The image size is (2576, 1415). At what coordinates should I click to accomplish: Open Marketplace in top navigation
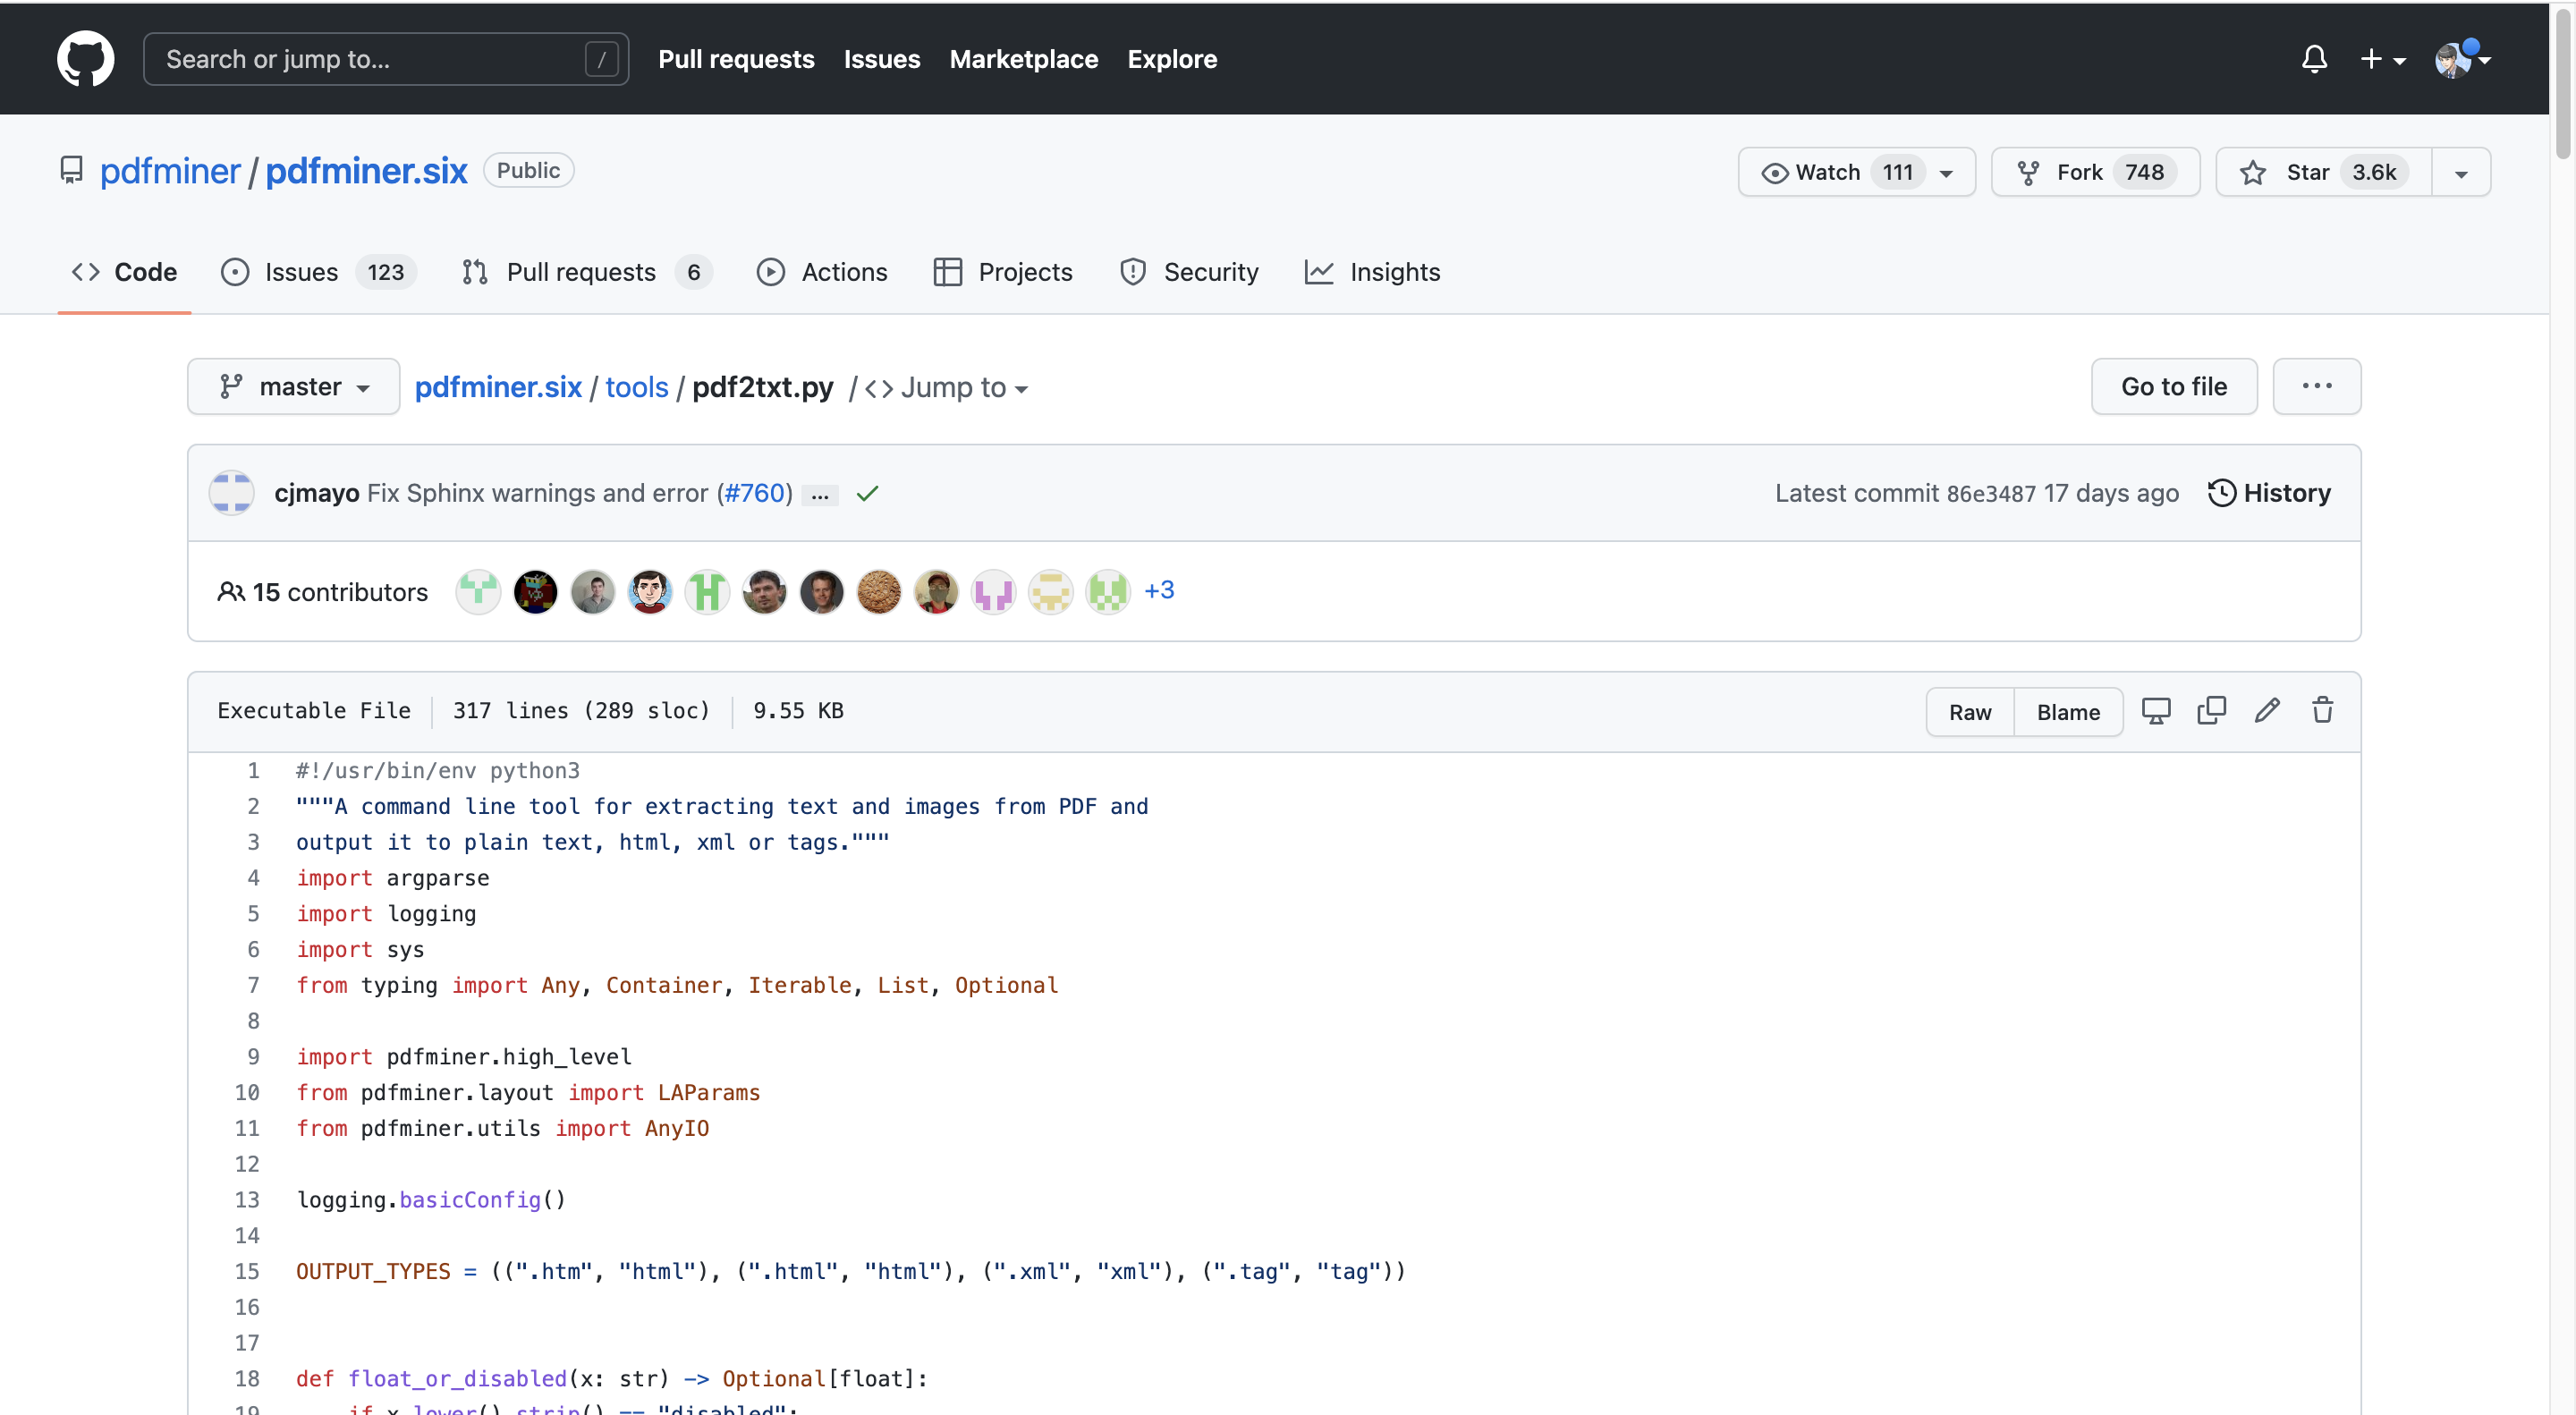tap(1023, 59)
